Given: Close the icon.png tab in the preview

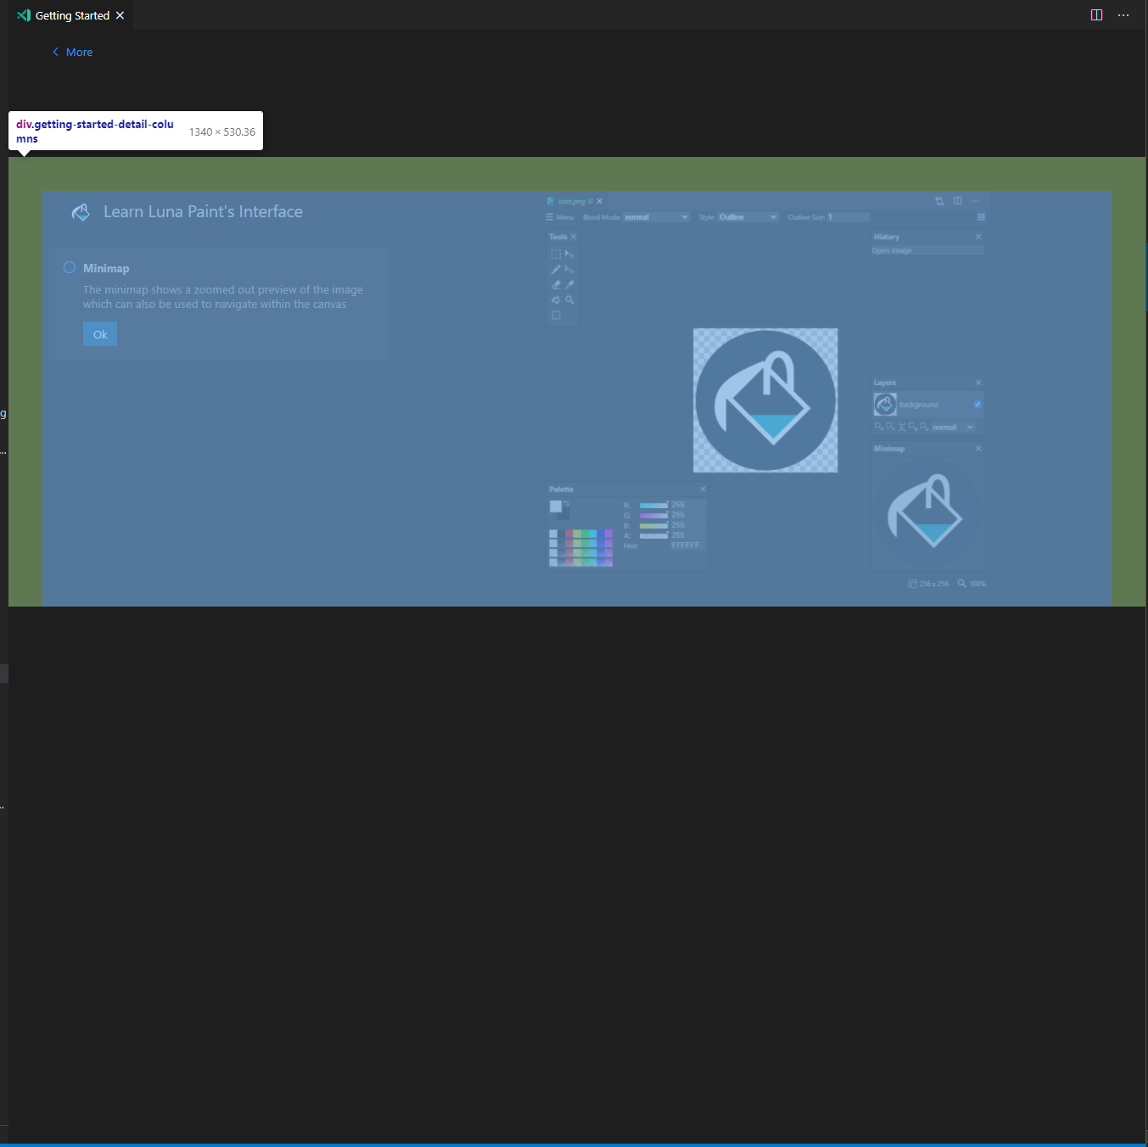Looking at the screenshot, I should coord(599,201).
